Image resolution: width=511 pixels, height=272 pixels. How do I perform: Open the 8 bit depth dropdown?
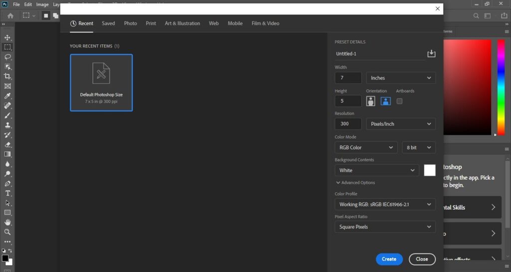[x=419, y=148]
